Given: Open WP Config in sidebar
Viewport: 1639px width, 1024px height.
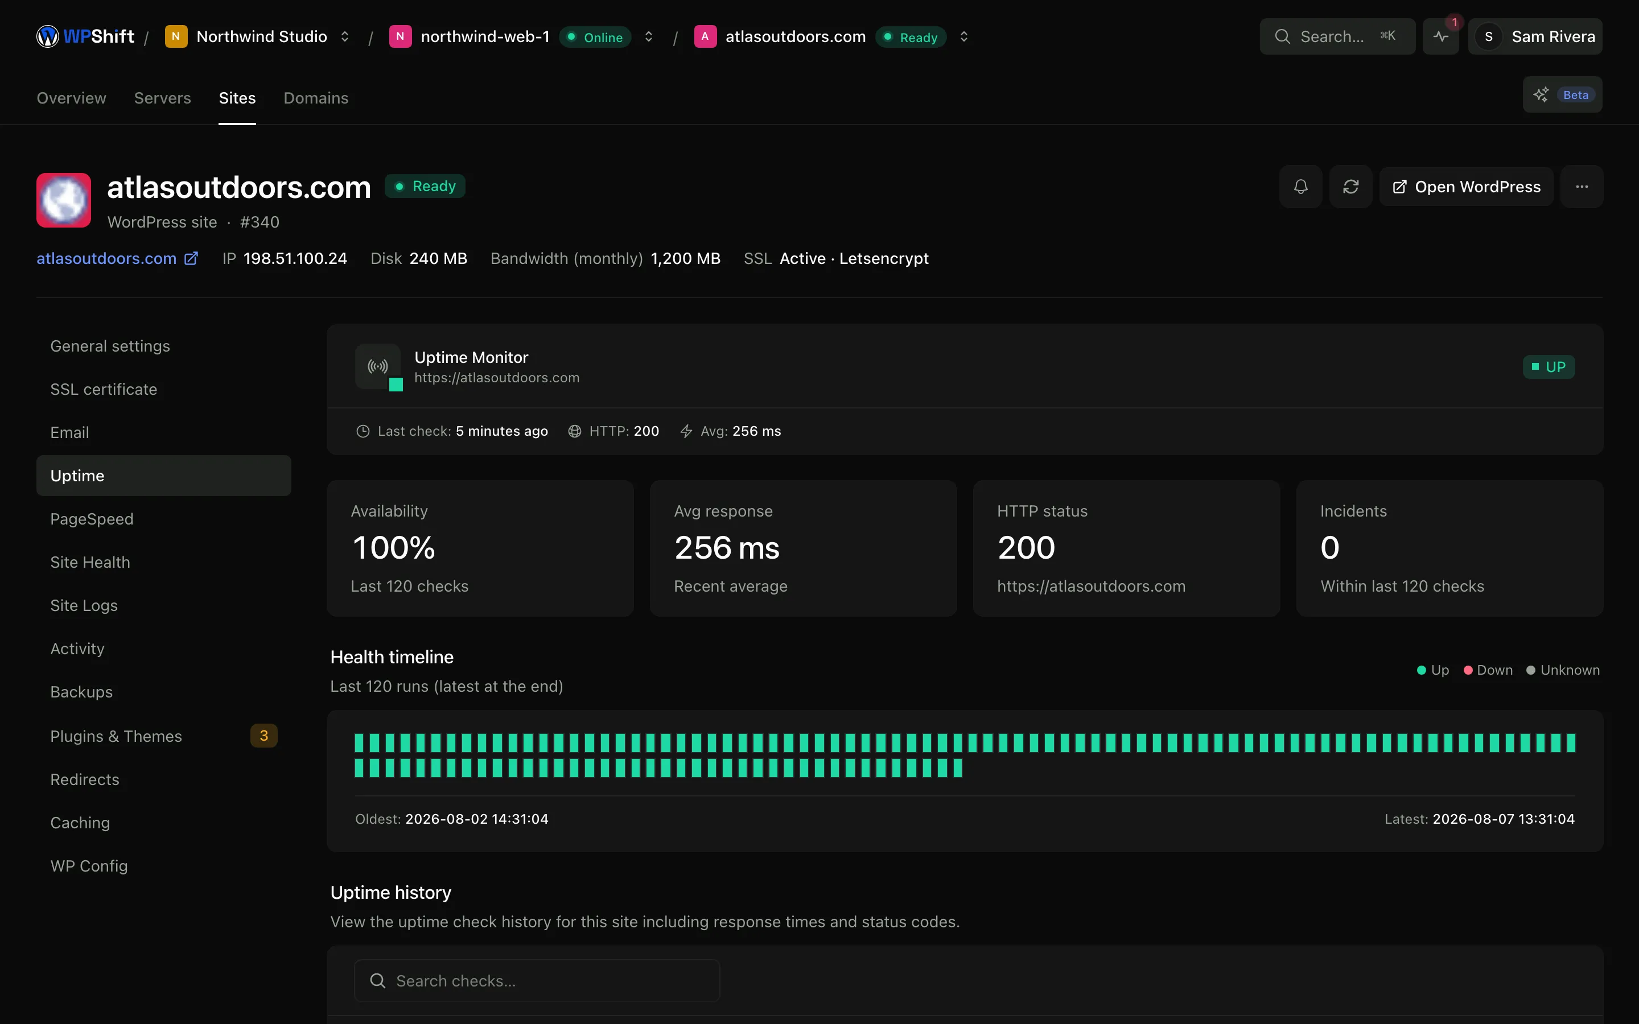Looking at the screenshot, I should pos(164,866).
